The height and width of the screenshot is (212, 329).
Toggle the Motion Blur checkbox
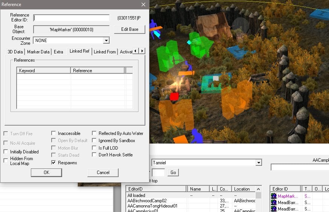[53, 148]
